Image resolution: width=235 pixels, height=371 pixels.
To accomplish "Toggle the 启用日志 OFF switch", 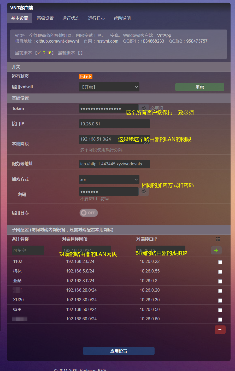I will [89, 213].
